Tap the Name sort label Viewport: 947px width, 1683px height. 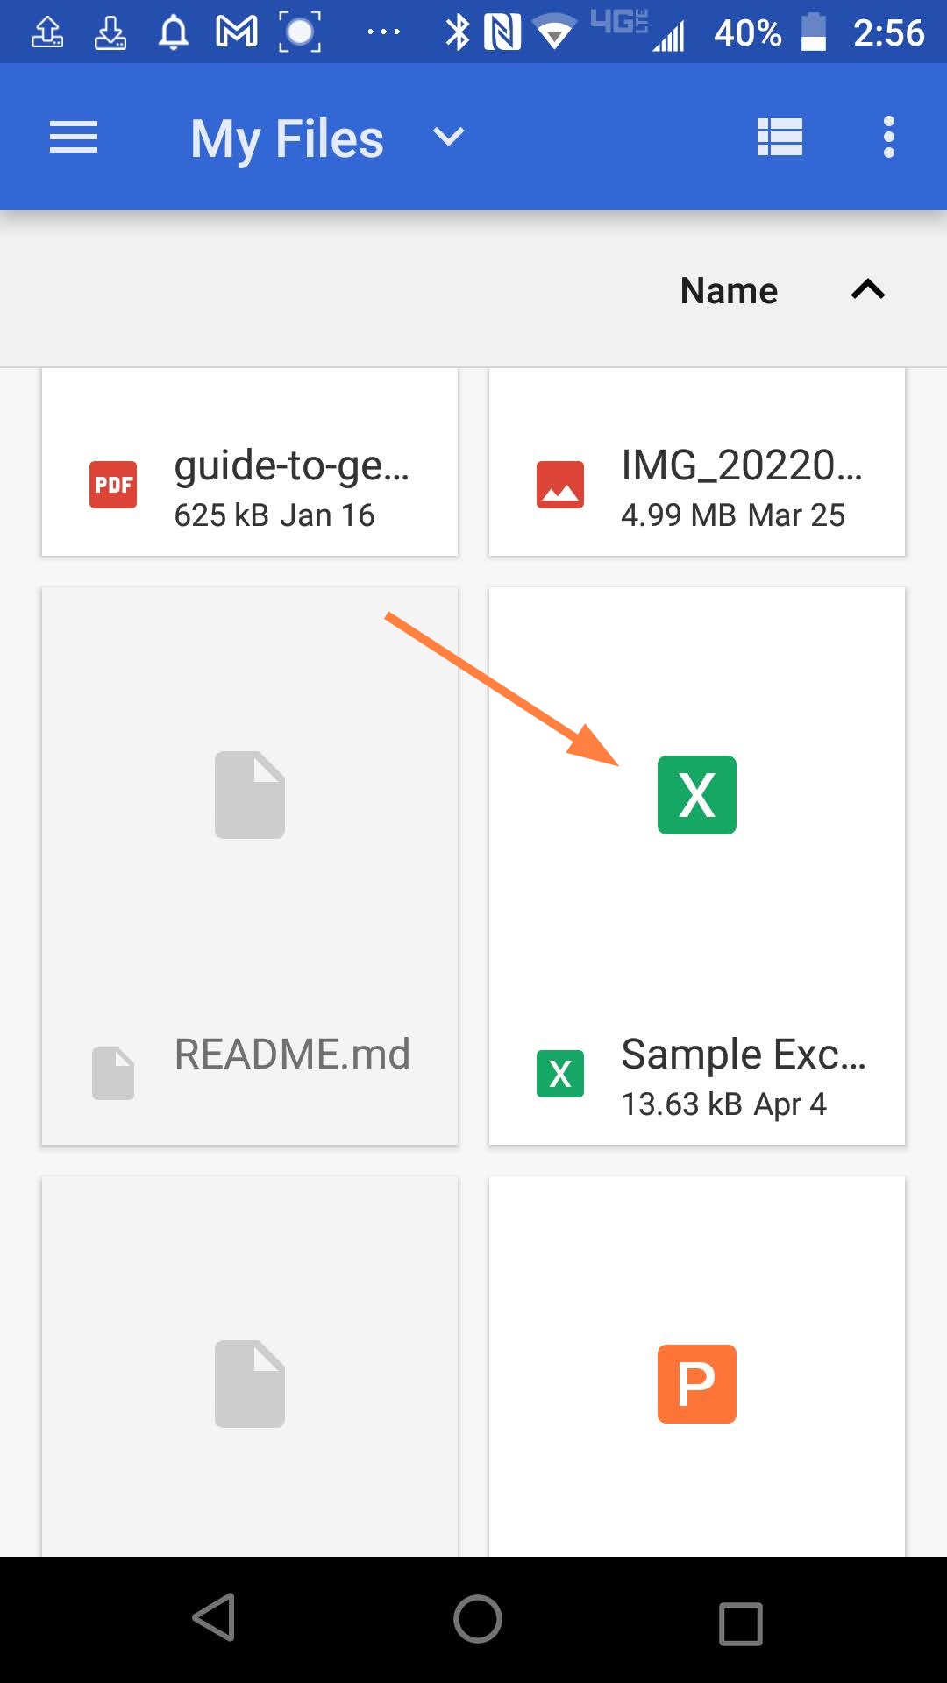tap(729, 291)
